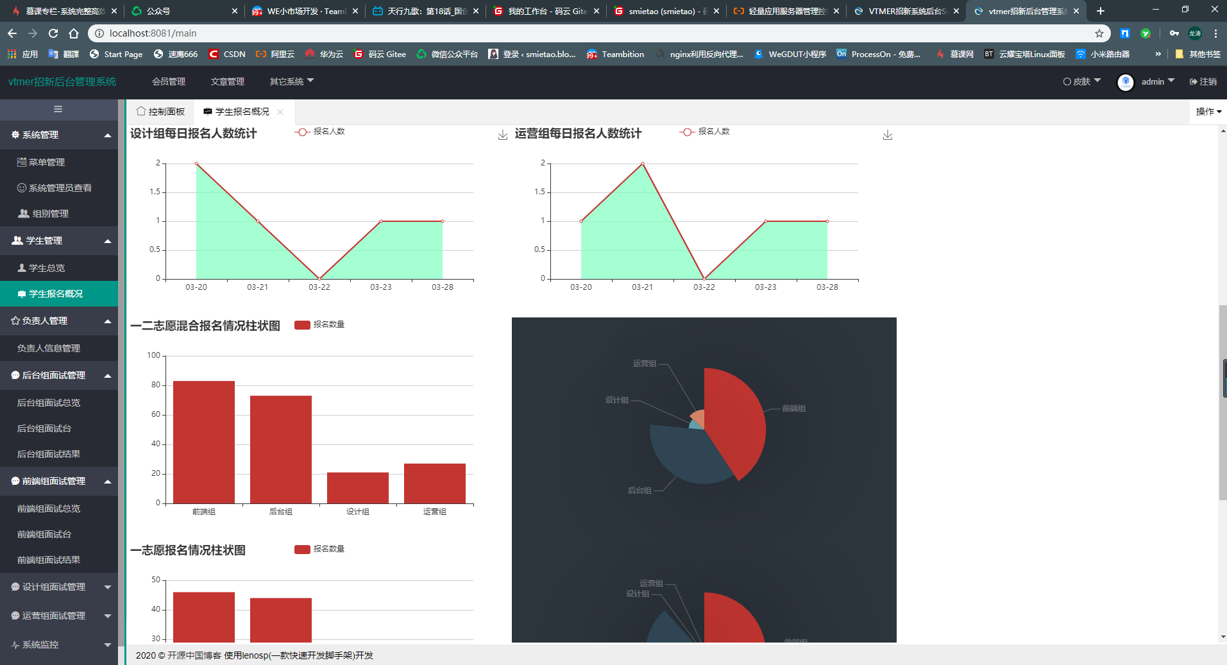Open 负责人信息管理 in the sidebar
The width and height of the screenshot is (1227, 665).
point(59,348)
